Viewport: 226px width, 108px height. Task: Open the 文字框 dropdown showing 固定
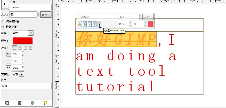tap(18, 74)
